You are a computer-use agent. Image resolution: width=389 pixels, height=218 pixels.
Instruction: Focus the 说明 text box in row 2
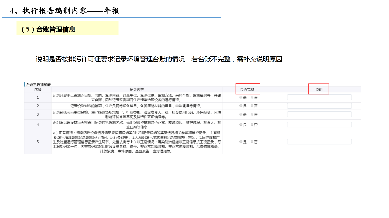tap(319, 106)
